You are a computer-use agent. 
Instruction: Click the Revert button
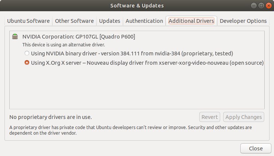pyautogui.click(x=210, y=117)
